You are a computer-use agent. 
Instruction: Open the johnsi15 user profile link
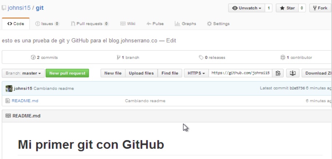19,8
